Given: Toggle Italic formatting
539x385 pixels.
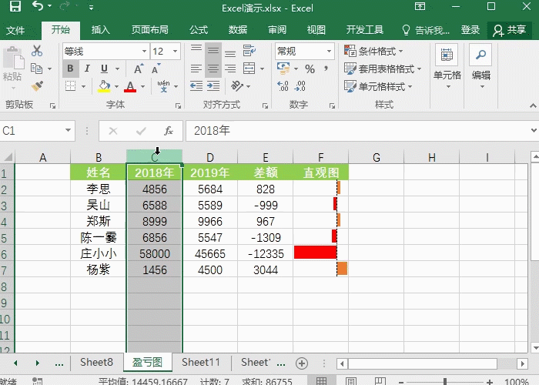Looking at the screenshot, I should 87,69.
